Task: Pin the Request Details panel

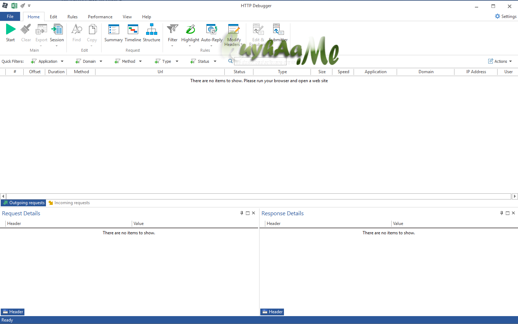Action: pyautogui.click(x=242, y=213)
